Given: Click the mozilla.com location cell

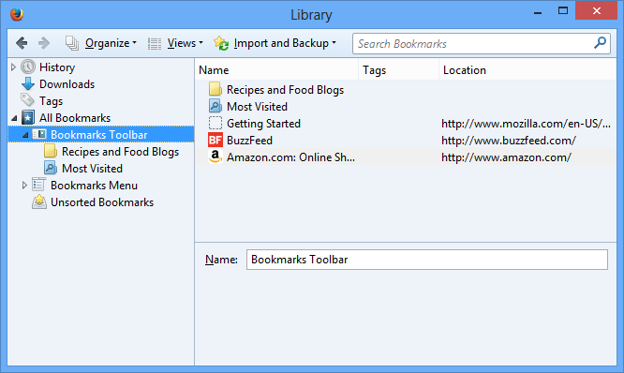Looking at the screenshot, I should click(x=526, y=124).
